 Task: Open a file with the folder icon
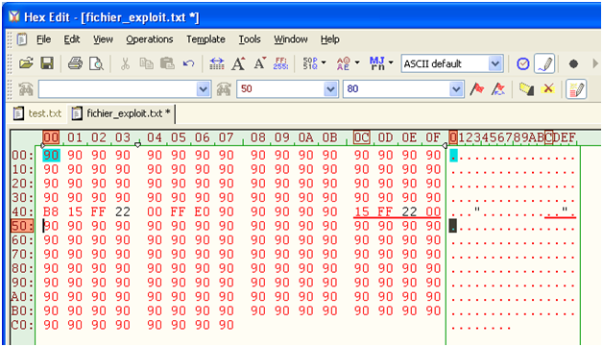click(x=26, y=63)
